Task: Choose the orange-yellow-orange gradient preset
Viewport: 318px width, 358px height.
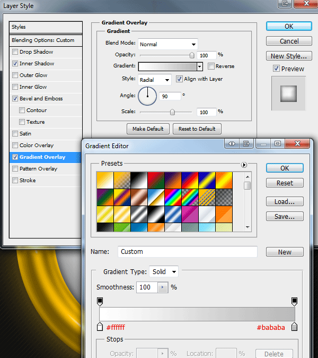Action: click(224, 181)
